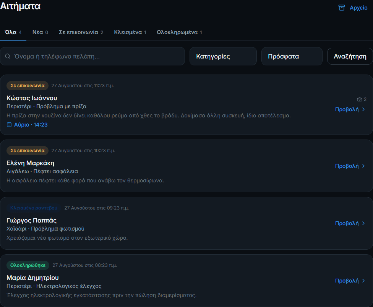Select the name Μαρία Δημητρίου
The image size is (373, 307).
pyautogui.click(x=32, y=278)
